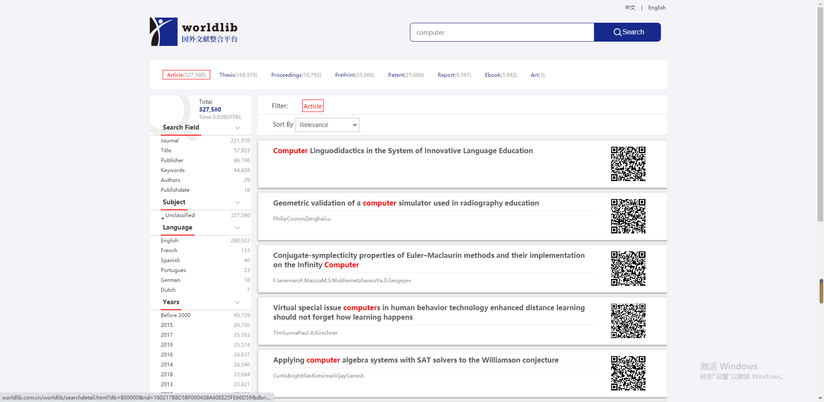The width and height of the screenshot is (824, 402).
Task: Click QR code for Virtual special issue article
Action: coord(628,321)
